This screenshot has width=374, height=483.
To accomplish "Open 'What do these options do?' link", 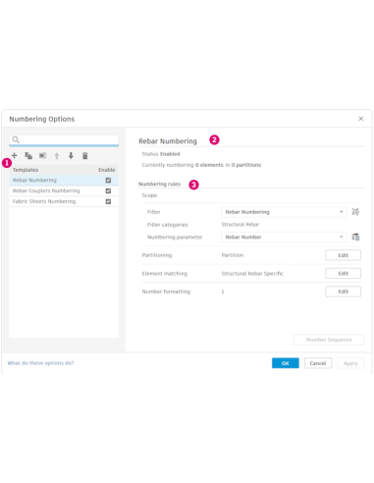I will 40,363.
